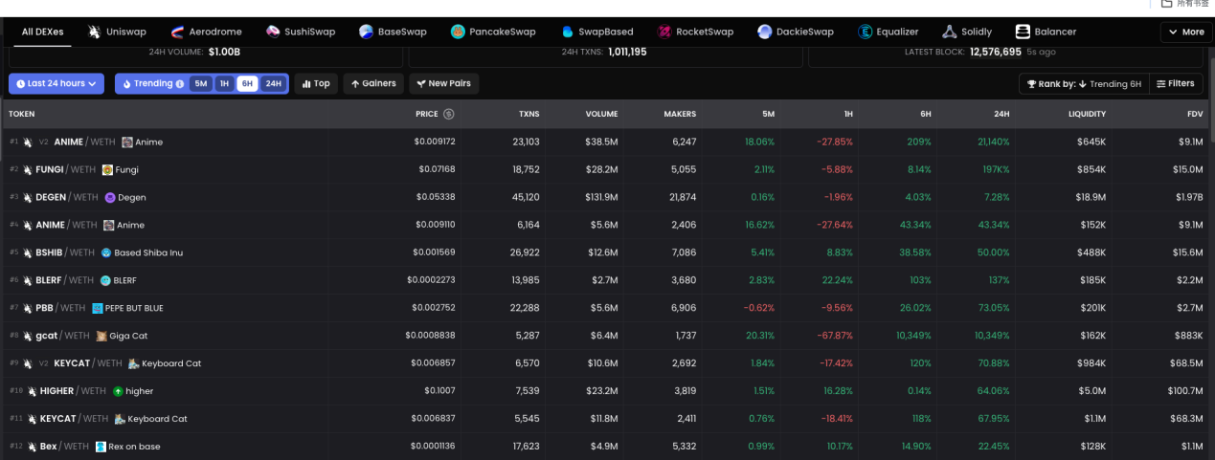1215x460 pixels.
Task: Open the Rank by Trending 6H selector
Action: pos(1084,84)
